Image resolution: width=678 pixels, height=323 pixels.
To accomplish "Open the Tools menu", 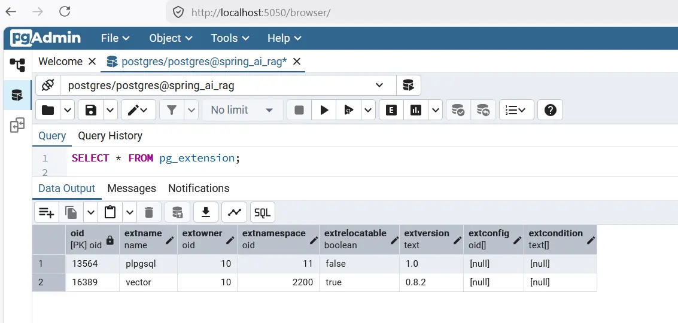I will click(230, 38).
